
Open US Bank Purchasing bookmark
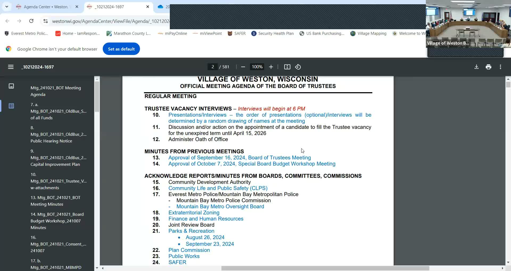322,33
